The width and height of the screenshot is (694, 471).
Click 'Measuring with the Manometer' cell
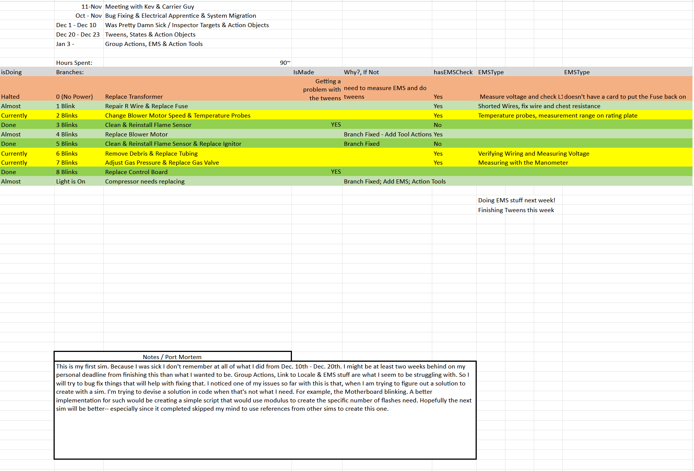click(x=523, y=162)
